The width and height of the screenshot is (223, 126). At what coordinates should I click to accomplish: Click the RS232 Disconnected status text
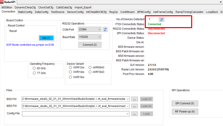tap(156, 29)
